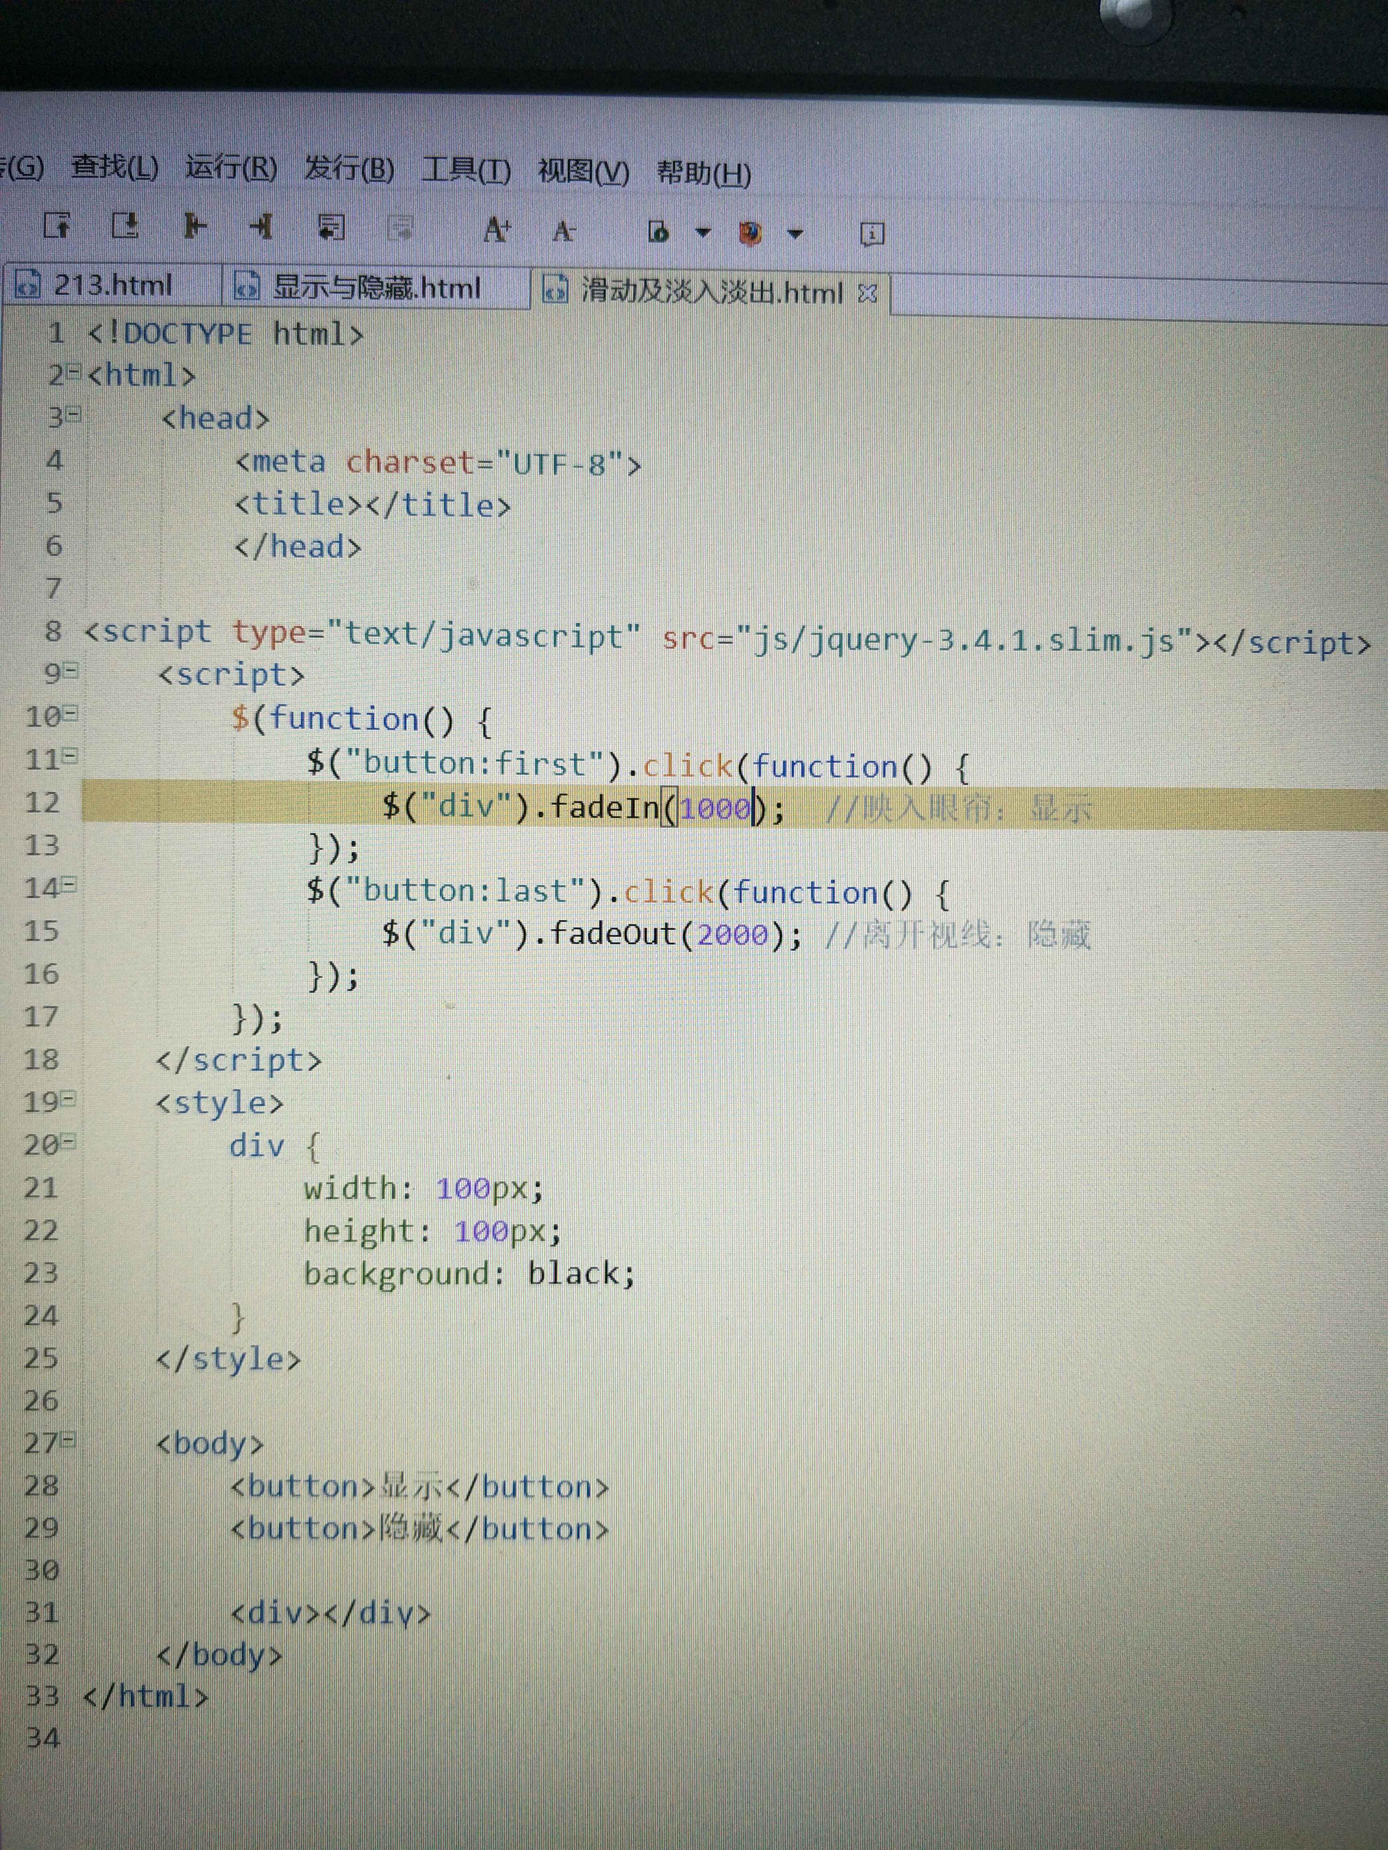Click the charset="UTF-8" attribute text
Image resolution: width=1388 pixels, height=1850 pixels.
point(485,462)
